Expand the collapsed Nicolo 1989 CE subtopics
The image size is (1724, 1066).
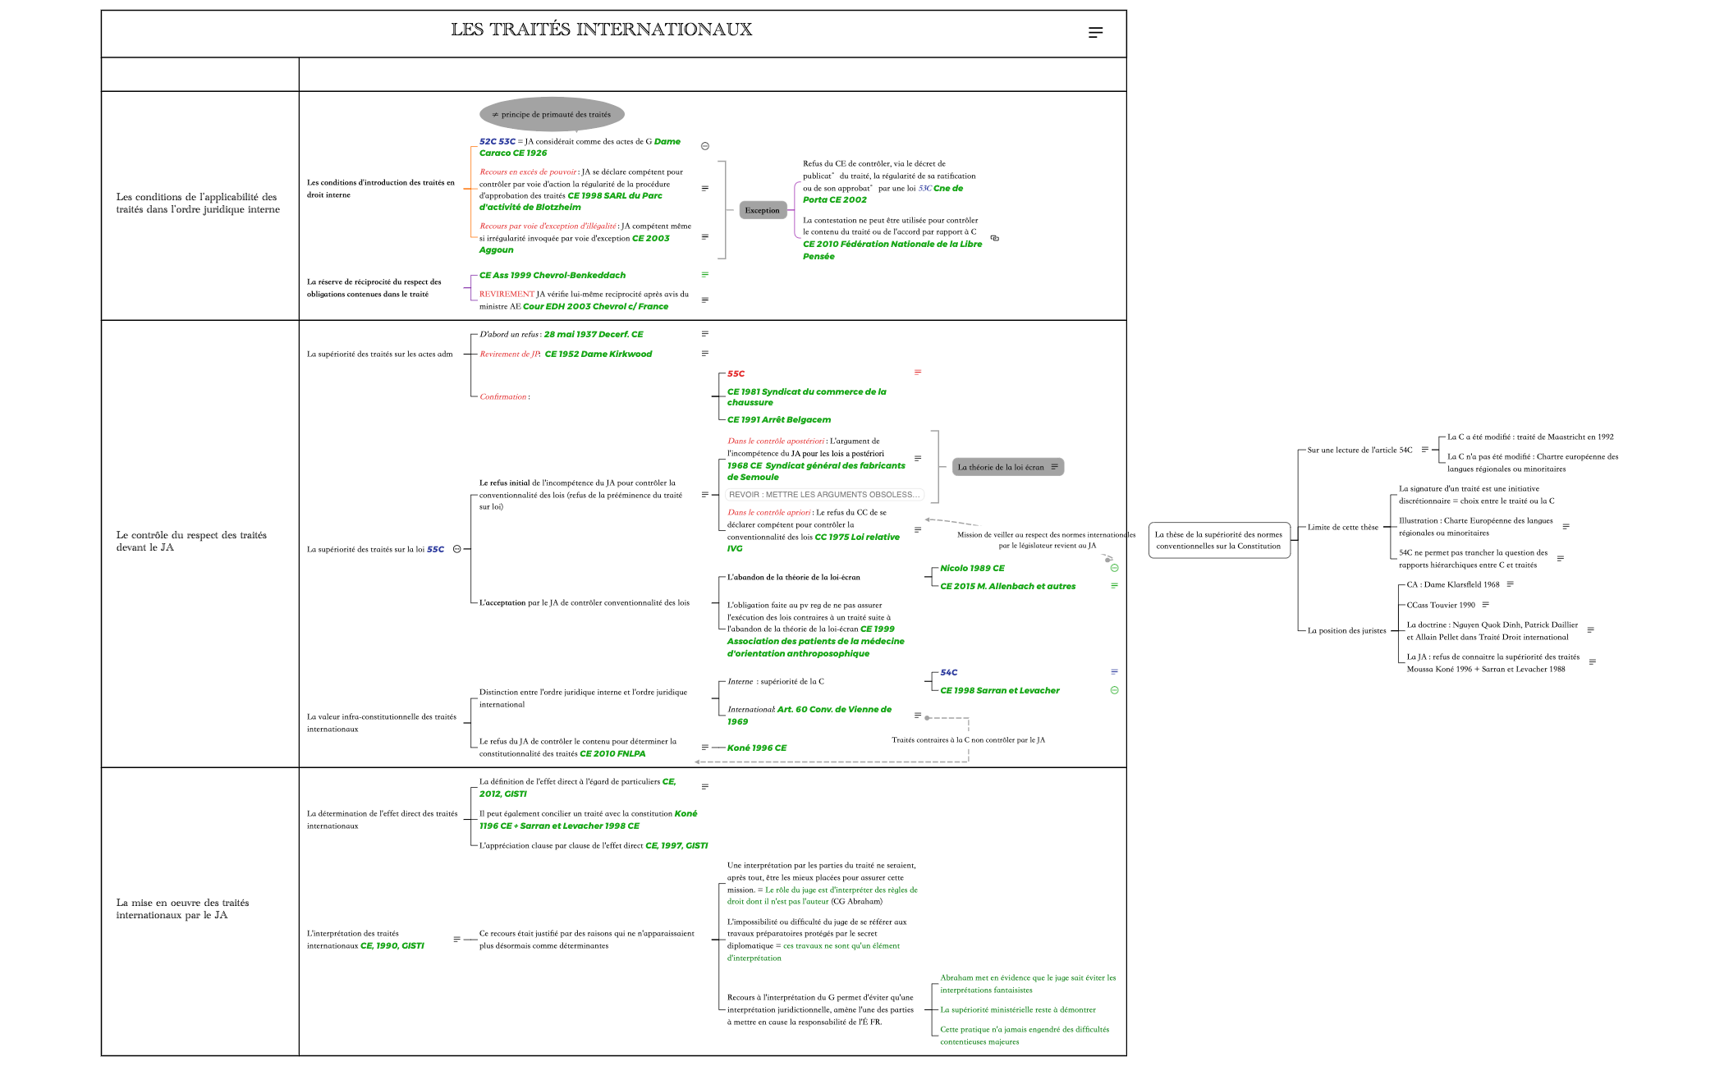(x=1114, y=568)
